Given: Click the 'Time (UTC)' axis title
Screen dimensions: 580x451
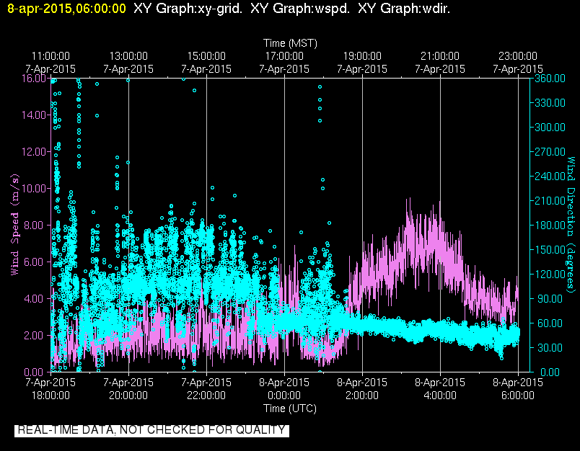Looking at the screenshot, I should [290, 408].
